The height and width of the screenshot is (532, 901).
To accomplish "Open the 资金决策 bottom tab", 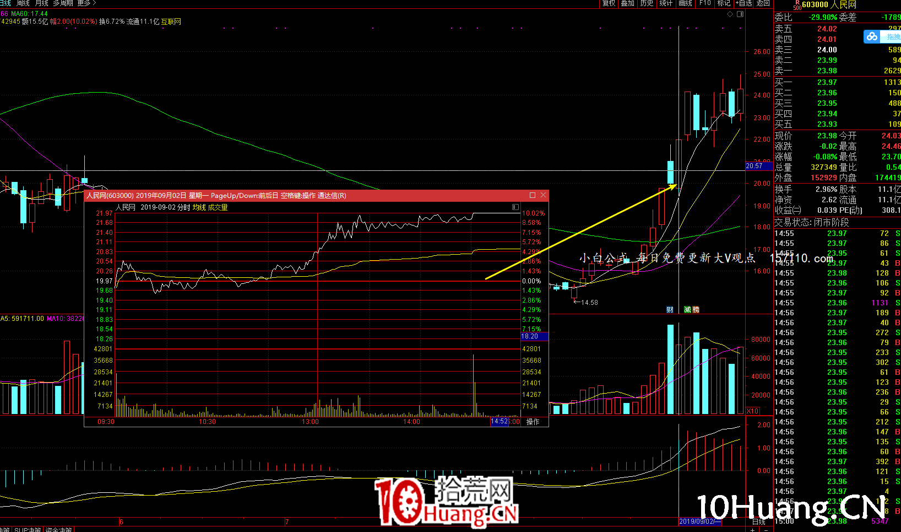I will click(59, 530).
